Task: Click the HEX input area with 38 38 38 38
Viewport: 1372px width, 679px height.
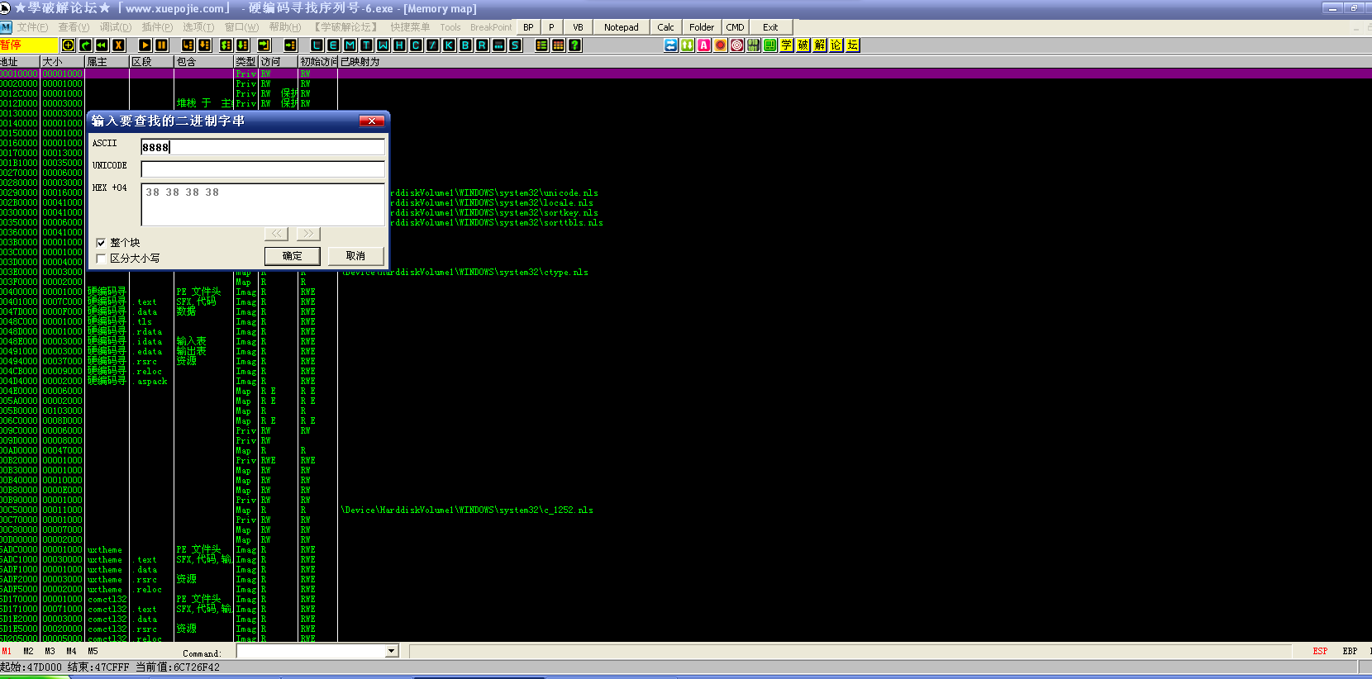Action: tap(263, 204)
